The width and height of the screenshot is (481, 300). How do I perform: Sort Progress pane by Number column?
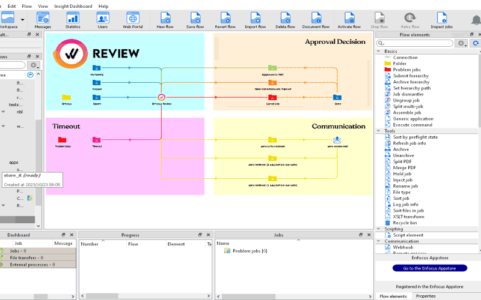click(x=103, y=244)
